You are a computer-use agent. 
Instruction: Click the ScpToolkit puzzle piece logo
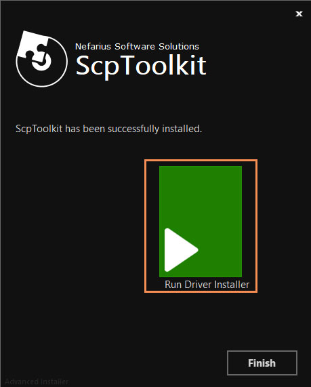42,59
